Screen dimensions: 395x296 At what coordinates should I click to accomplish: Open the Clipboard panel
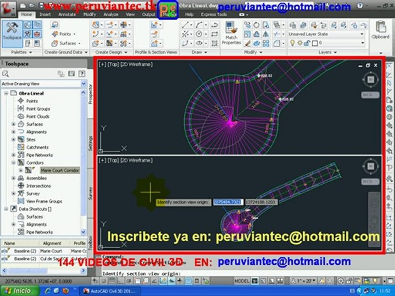tap(380, 30)
